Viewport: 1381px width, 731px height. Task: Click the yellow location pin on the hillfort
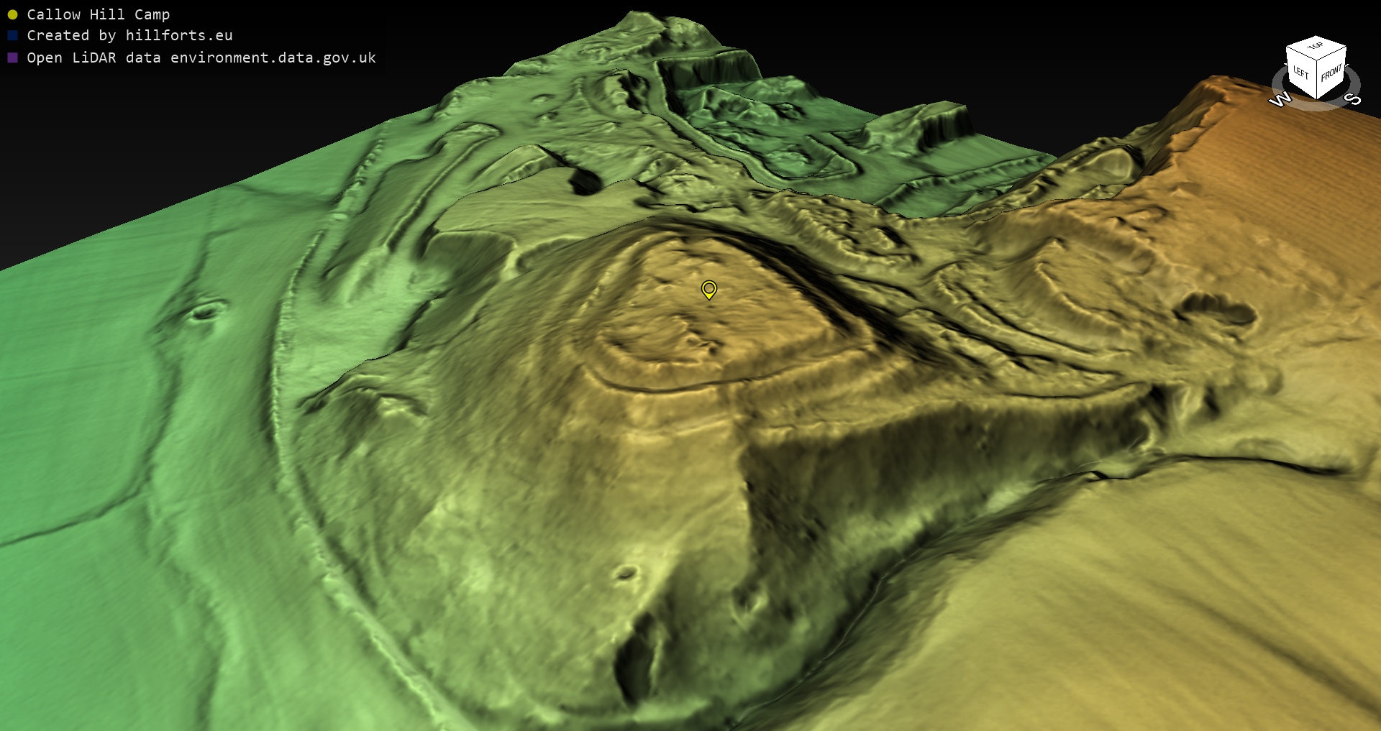[x=708, y=289]
